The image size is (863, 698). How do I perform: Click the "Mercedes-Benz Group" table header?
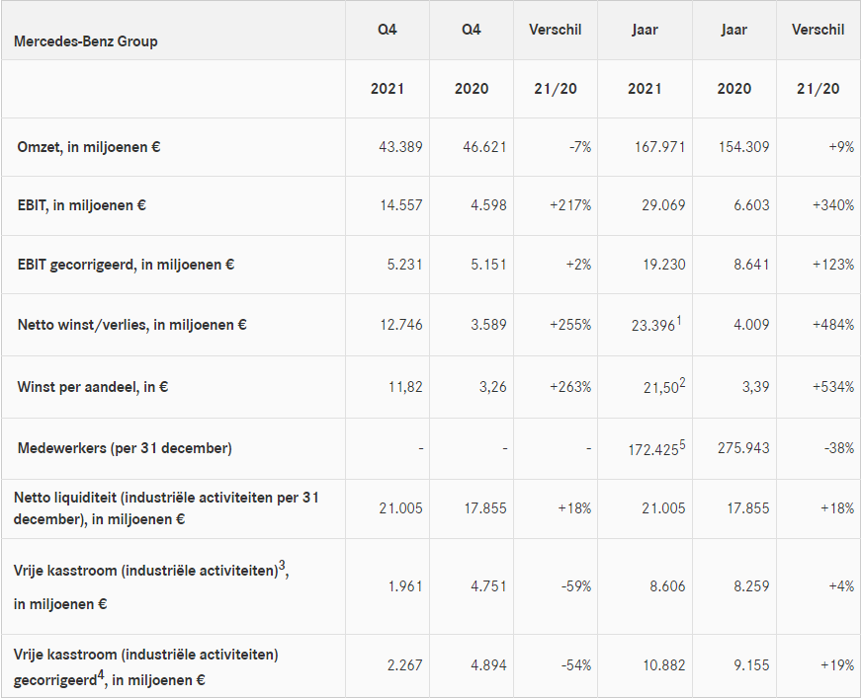[86, 41]
